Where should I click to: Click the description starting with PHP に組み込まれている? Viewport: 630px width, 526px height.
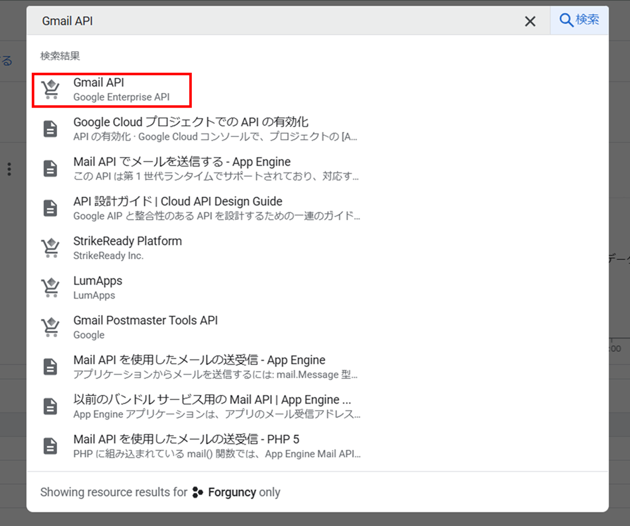point(217,454)
